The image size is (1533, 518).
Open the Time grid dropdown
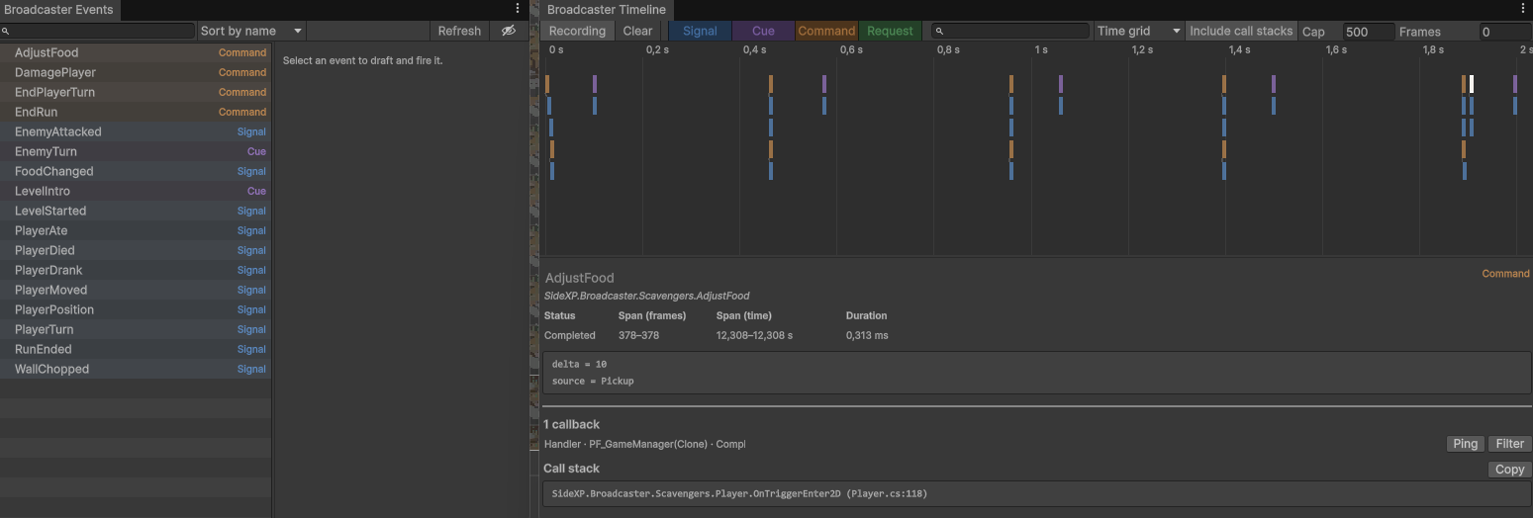pyautogui.click(x=1139, y=31)
